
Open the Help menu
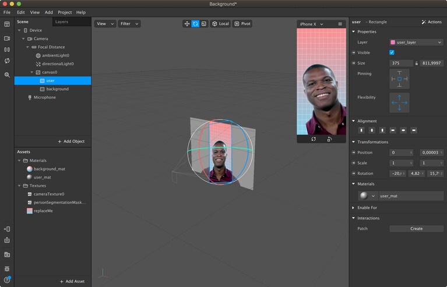click(80, 12)
